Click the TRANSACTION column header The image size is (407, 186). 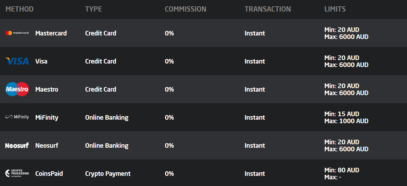268,9
